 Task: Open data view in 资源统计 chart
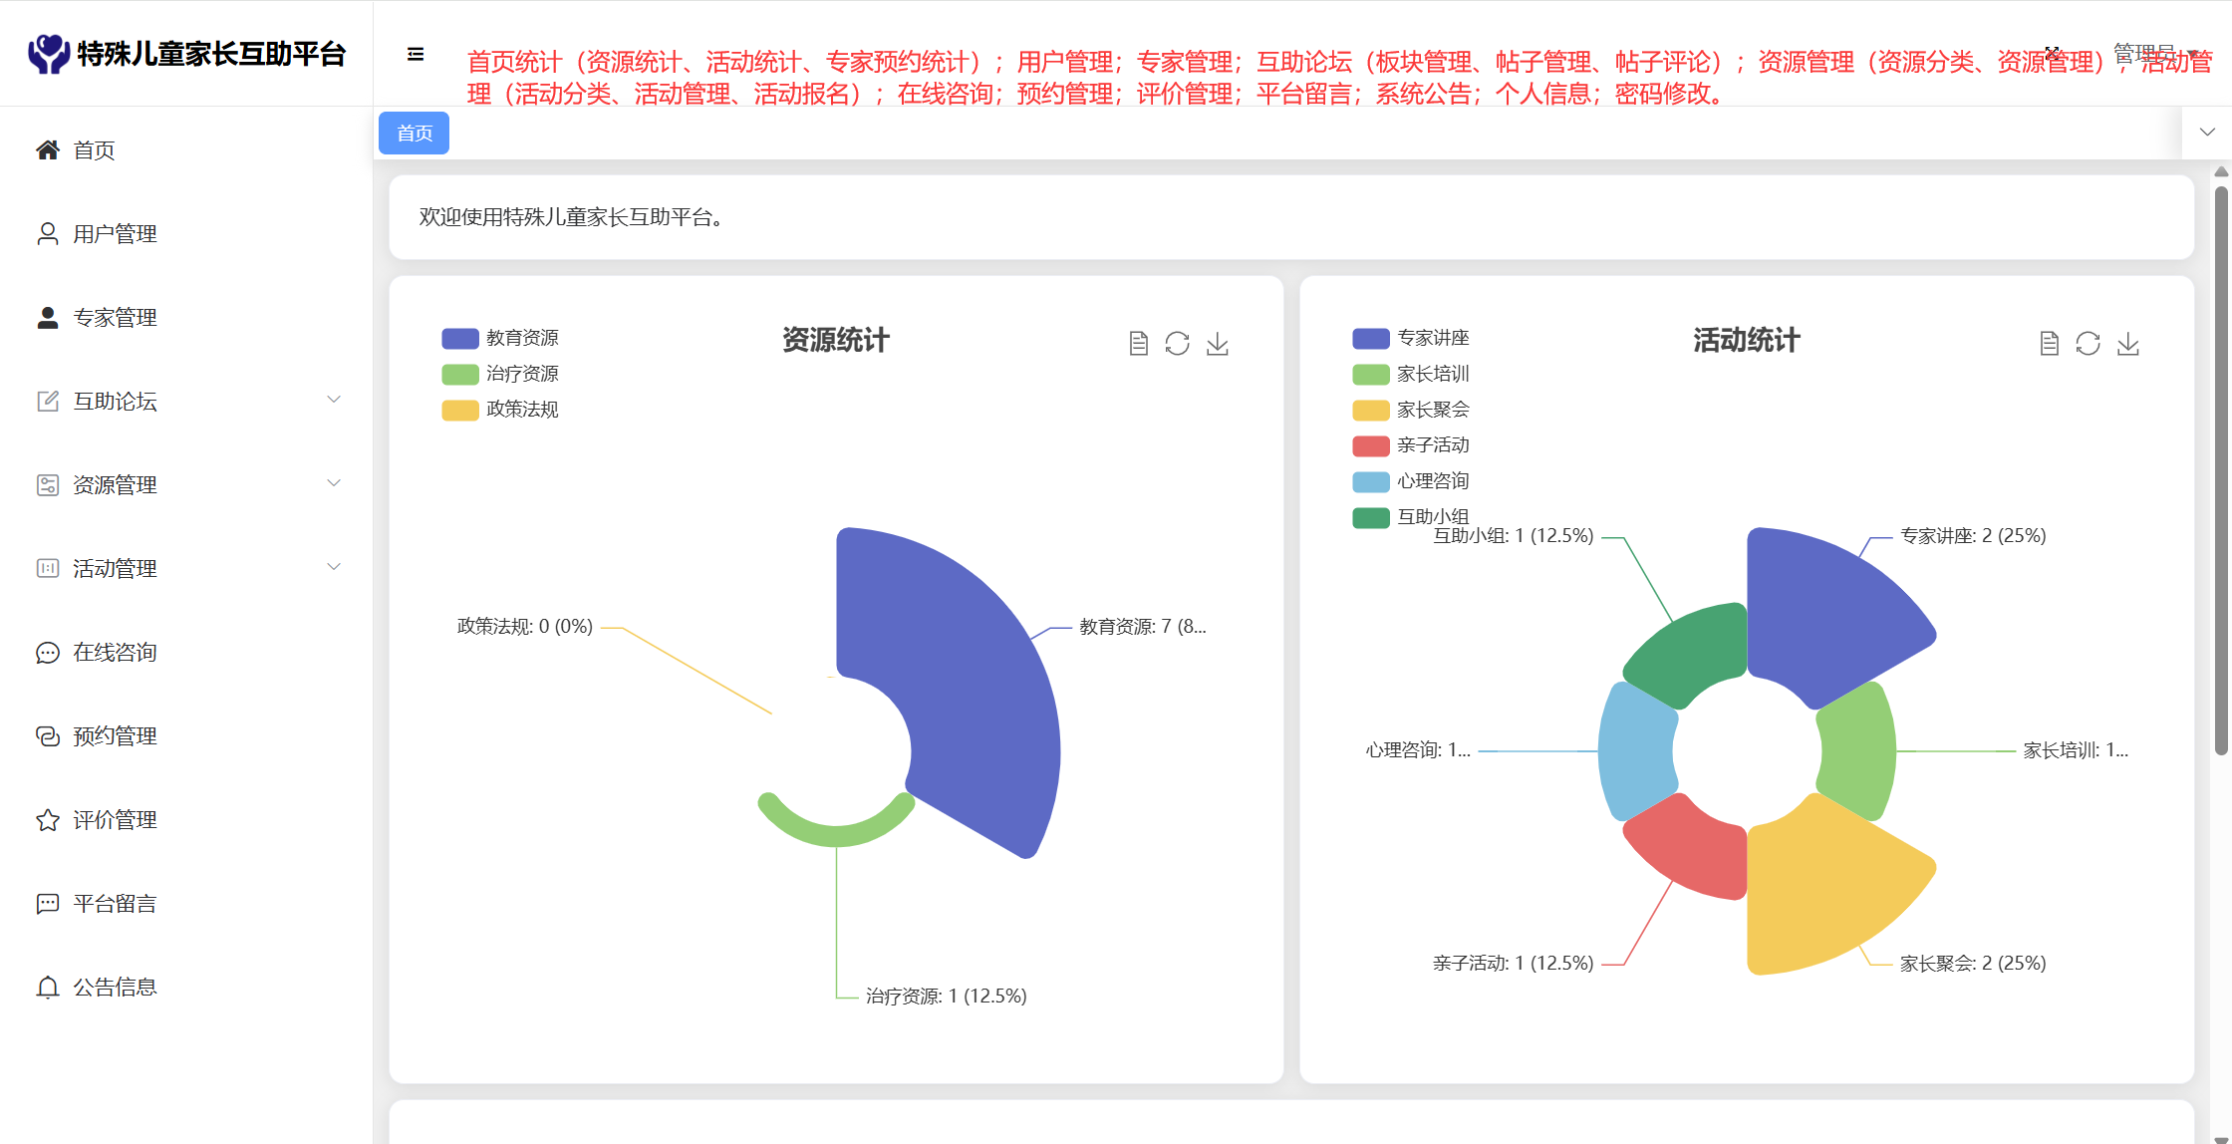tap(1138, 344)
